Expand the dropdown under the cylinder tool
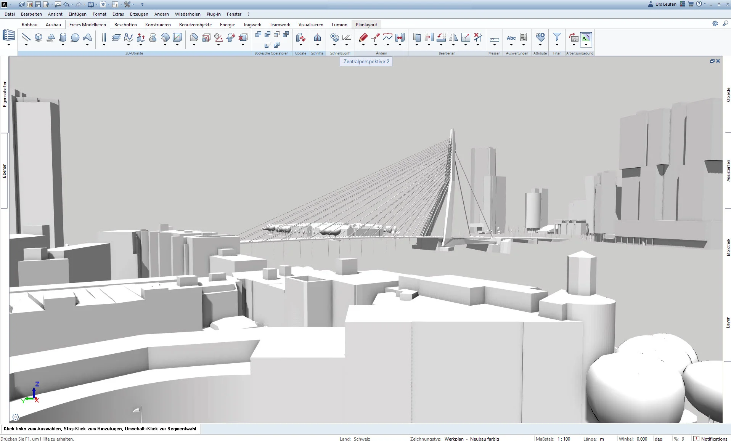The image size is (731, 441). click(63, 45)
